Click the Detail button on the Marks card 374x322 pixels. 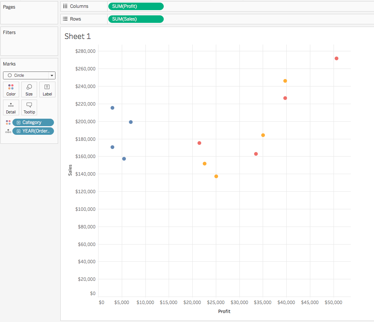(x=11, y=107)
